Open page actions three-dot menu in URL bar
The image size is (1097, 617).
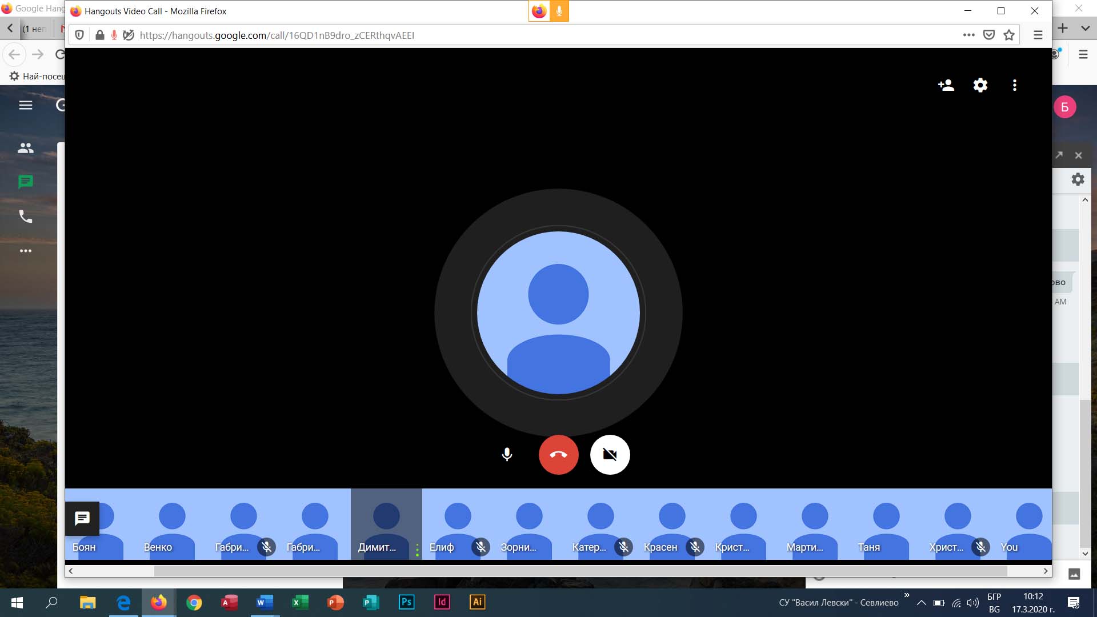tap(968, 35)
